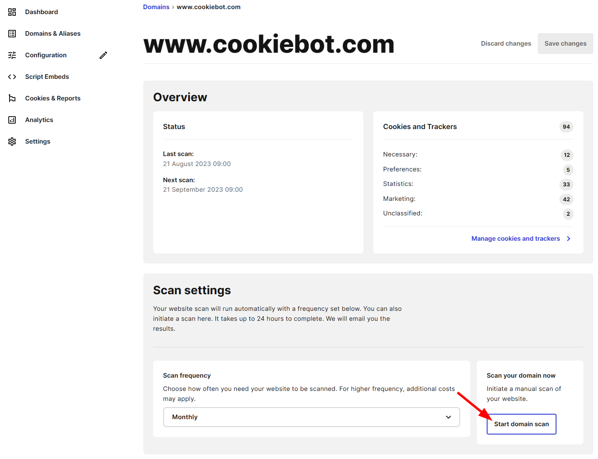Click the Overview section heading
Viewport: 598px width, 459px height.
pyautogui.click(x=180, y=97)
